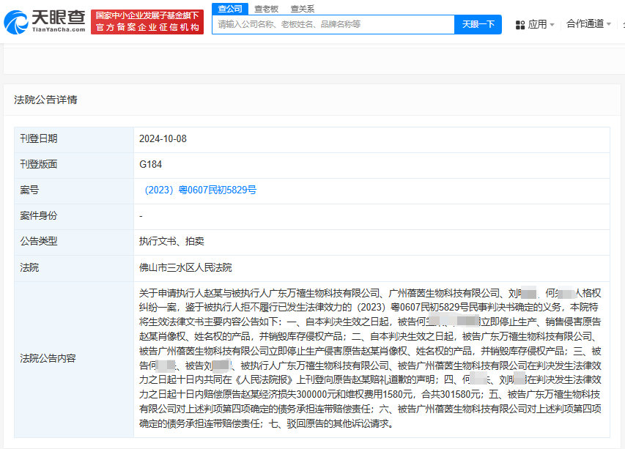The height and width of the screenshot is (449, 625).
Task: Open case link (2023)粤0607民初5829号
Action: (x=201, y=190)
